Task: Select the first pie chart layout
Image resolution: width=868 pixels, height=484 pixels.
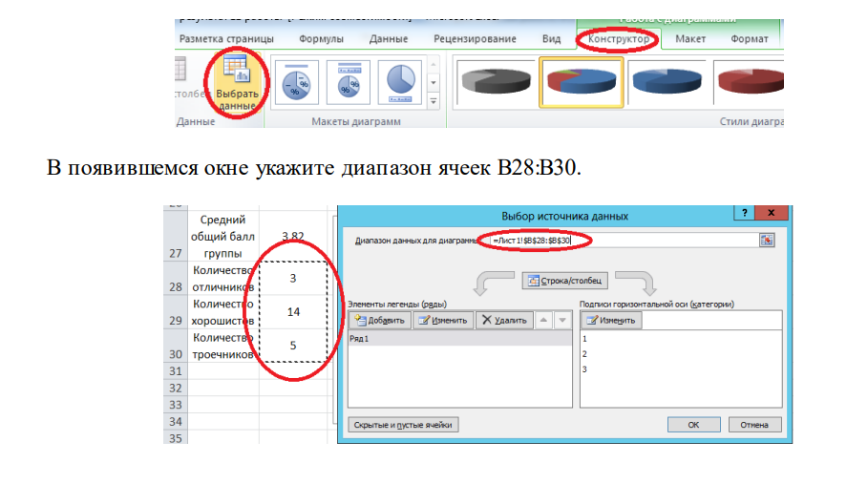Action: point(297,82)
